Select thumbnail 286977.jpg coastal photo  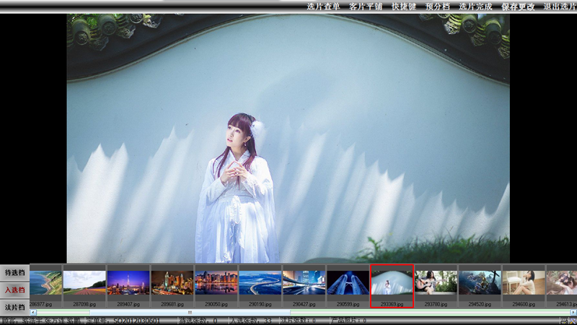45,282
